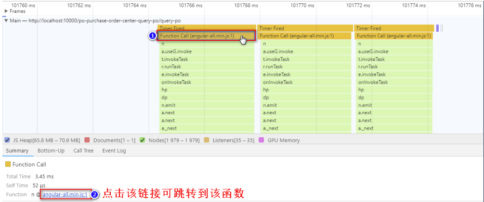Select the rightmost Function Call (angular-all.min.js:1) bar
This screenshot has width=484, height=202.
(x=394, y=36)
